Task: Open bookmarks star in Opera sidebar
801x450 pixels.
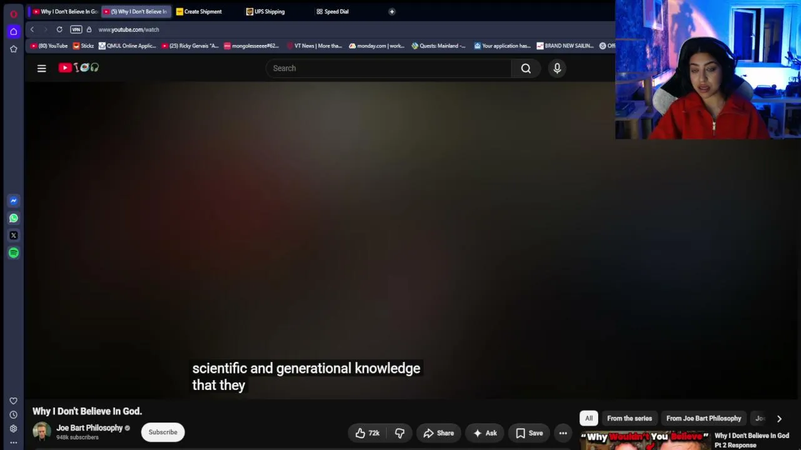Action: coord(13,49)
